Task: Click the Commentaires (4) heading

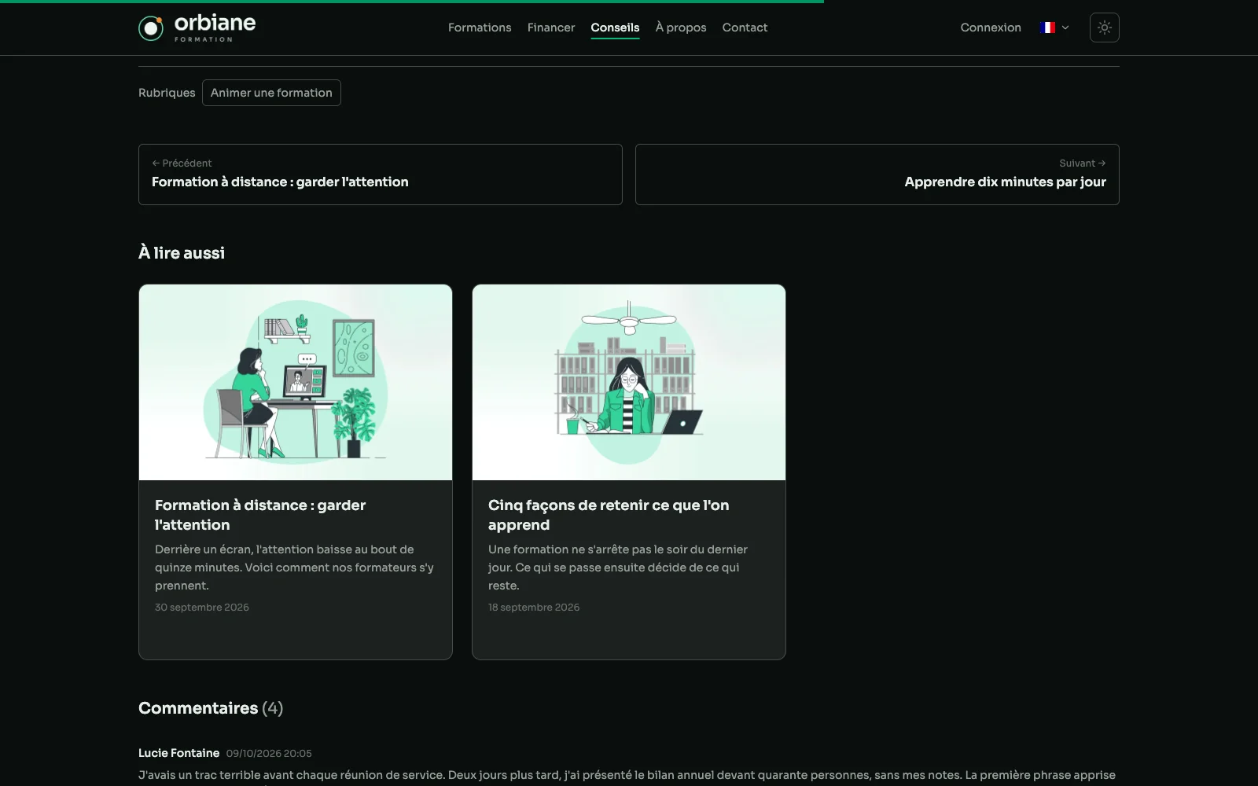Action: tap(211, 708)
